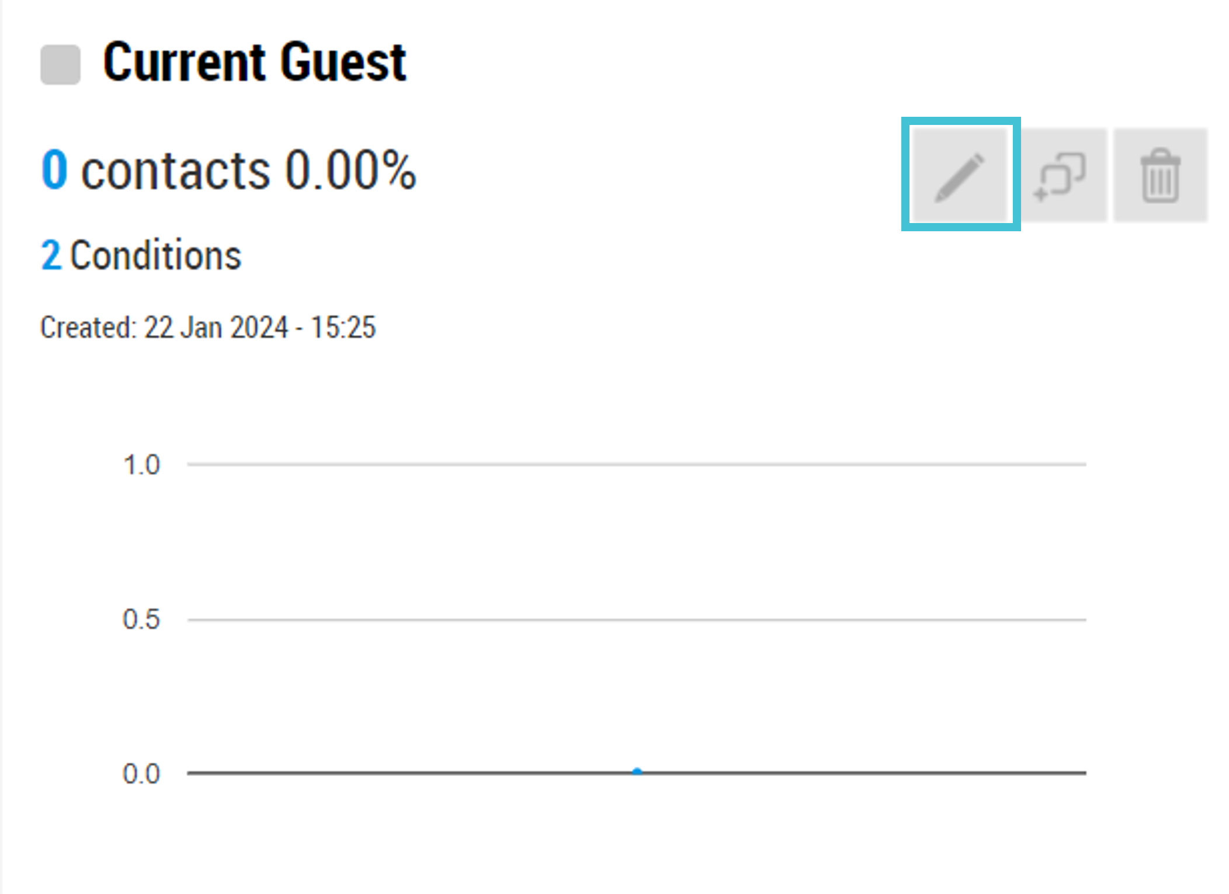Image resolution: width=1229 pixels, height=894 pixels.
Task: Open the Current Guest segment title
Action: point(254,62)
